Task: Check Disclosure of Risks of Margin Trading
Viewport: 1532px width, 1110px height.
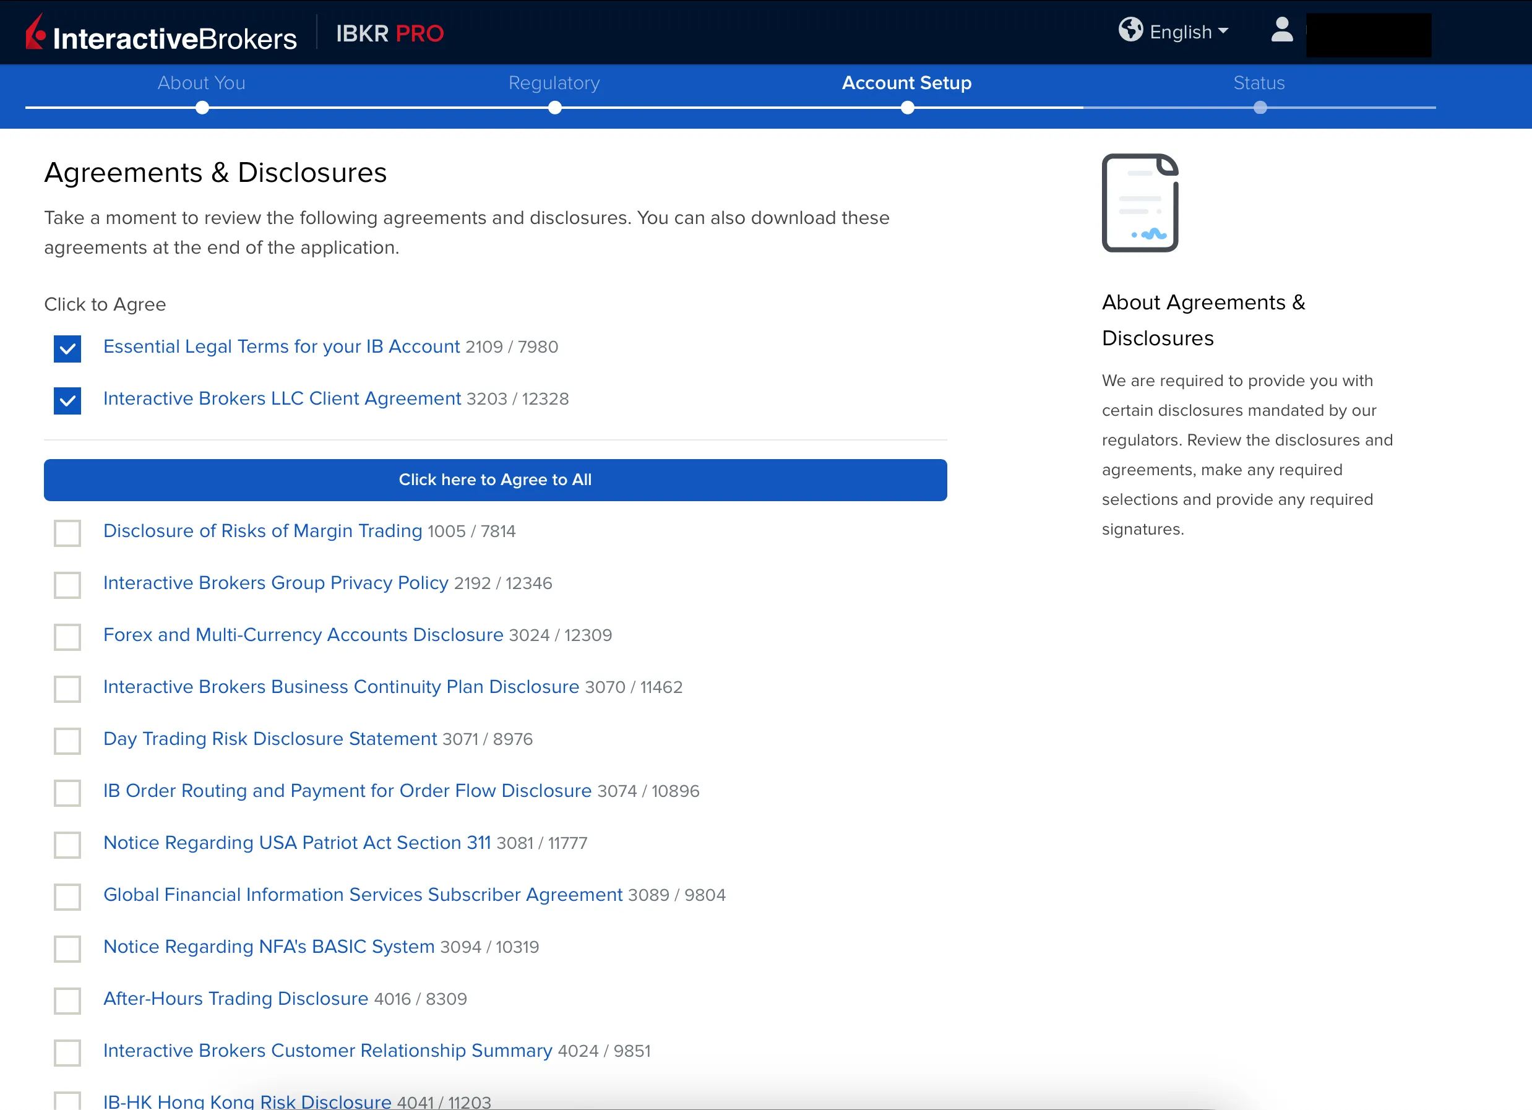Action: (x=67, y=533)
